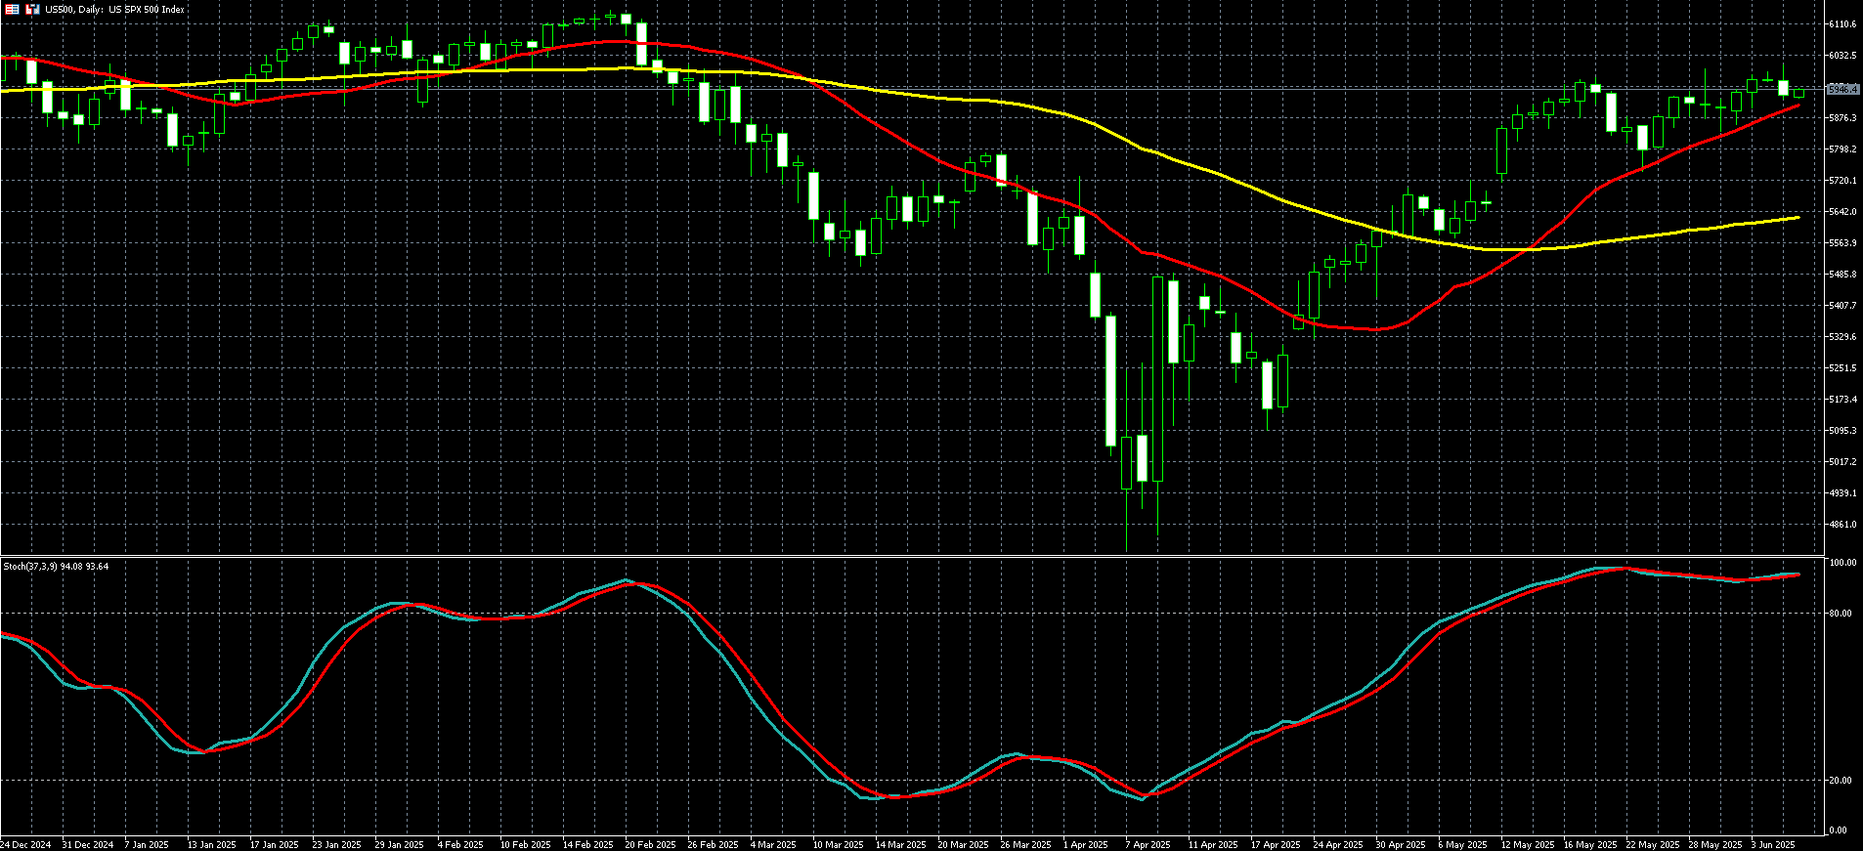
Task: Click the 6110.6 price scale label
Action: pyautogui.click(x=1842, y=24)
